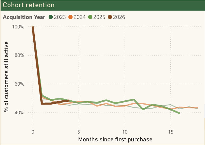This screenshot has height=145, width=205.
Task: Click the end of the brown 2026 line
Action: tap(69, 100)
